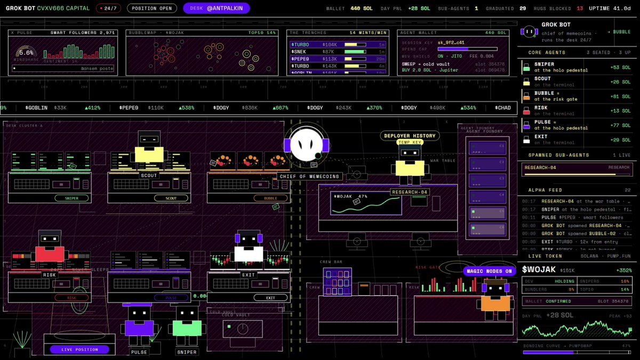This screenshot has width=640, height=360.
Task: Click the Wallet Confirmed slot status bar
Action: (577, 301)
